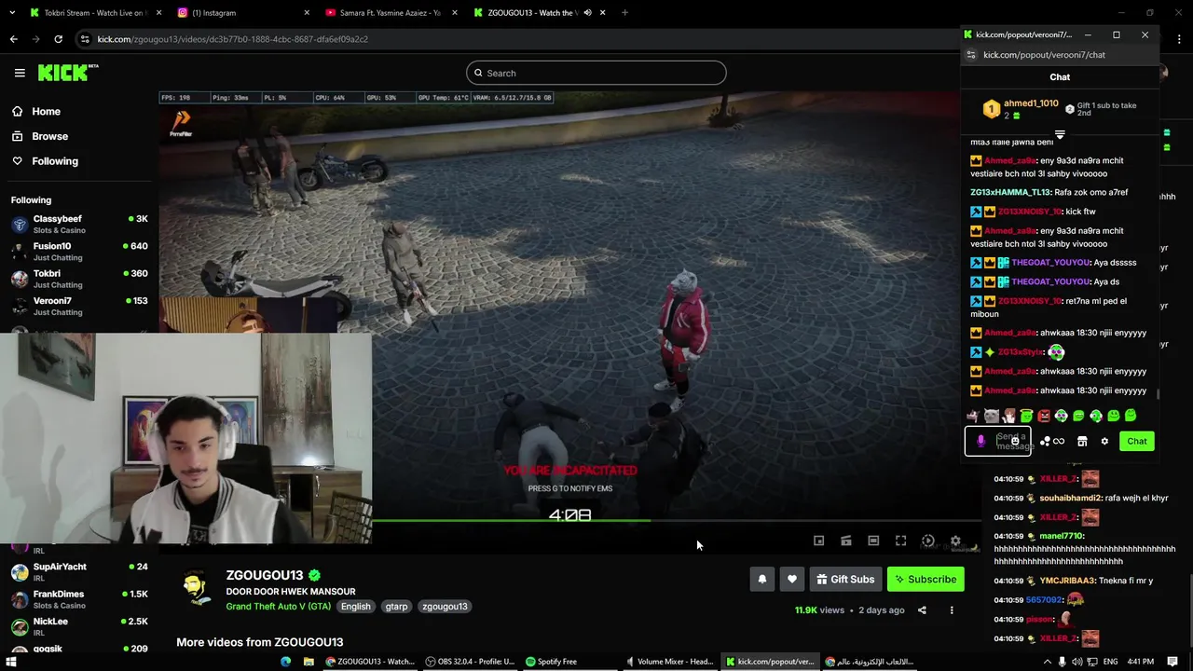Click the Kick logo
1193x671 pixels.
pos(67,73)
